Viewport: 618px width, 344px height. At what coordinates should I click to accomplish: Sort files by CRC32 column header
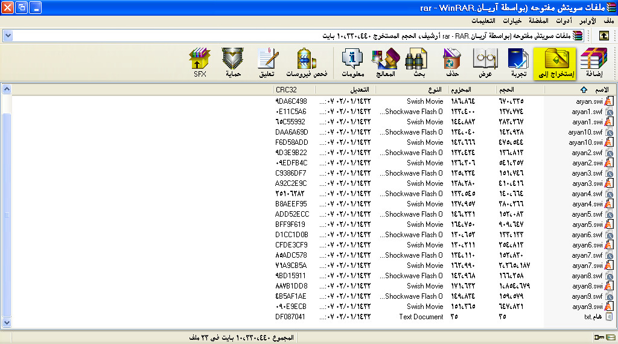294,90
